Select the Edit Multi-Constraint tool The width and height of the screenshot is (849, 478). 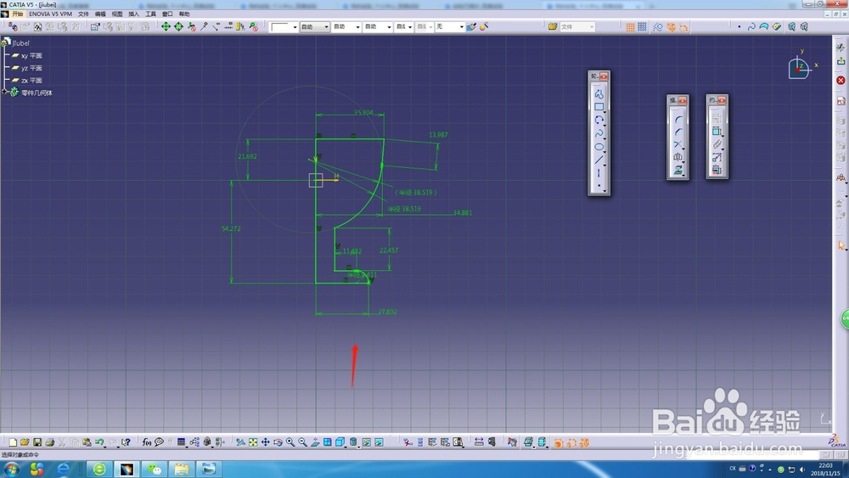[717, 170]
